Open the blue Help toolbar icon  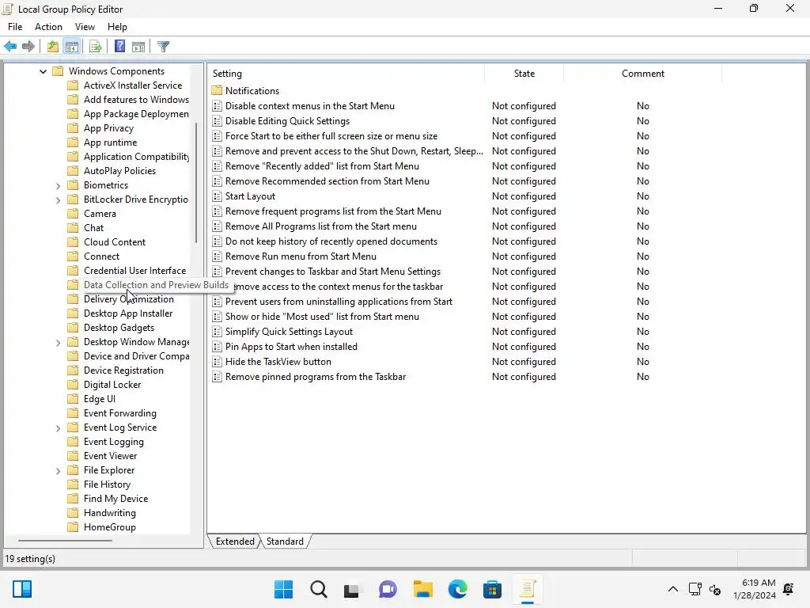coord(120,47)
